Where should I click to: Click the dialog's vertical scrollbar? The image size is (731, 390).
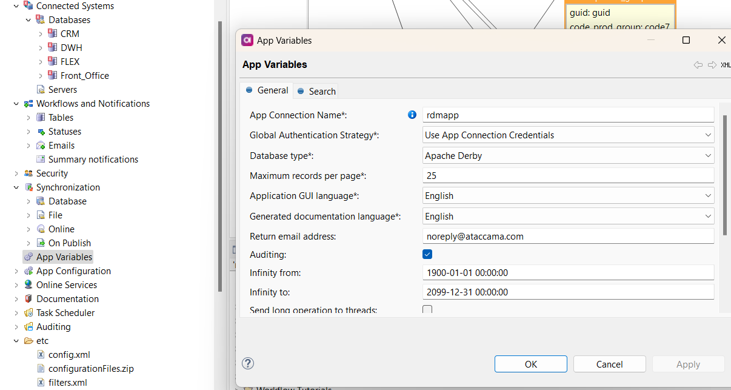725,175
